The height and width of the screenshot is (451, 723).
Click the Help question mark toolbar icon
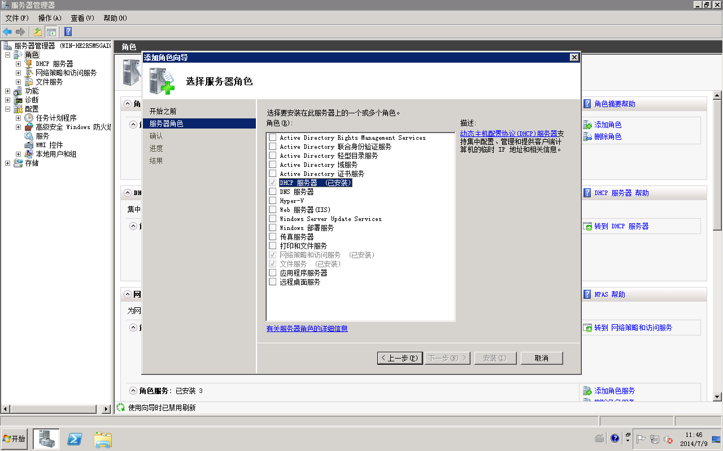pos(68,32)
